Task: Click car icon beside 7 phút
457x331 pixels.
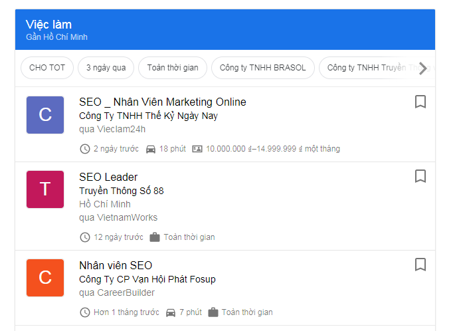Action: coord(171,312)
